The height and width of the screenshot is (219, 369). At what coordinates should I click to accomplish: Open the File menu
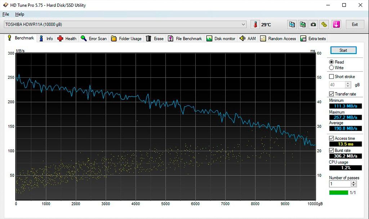coord(5,14)
